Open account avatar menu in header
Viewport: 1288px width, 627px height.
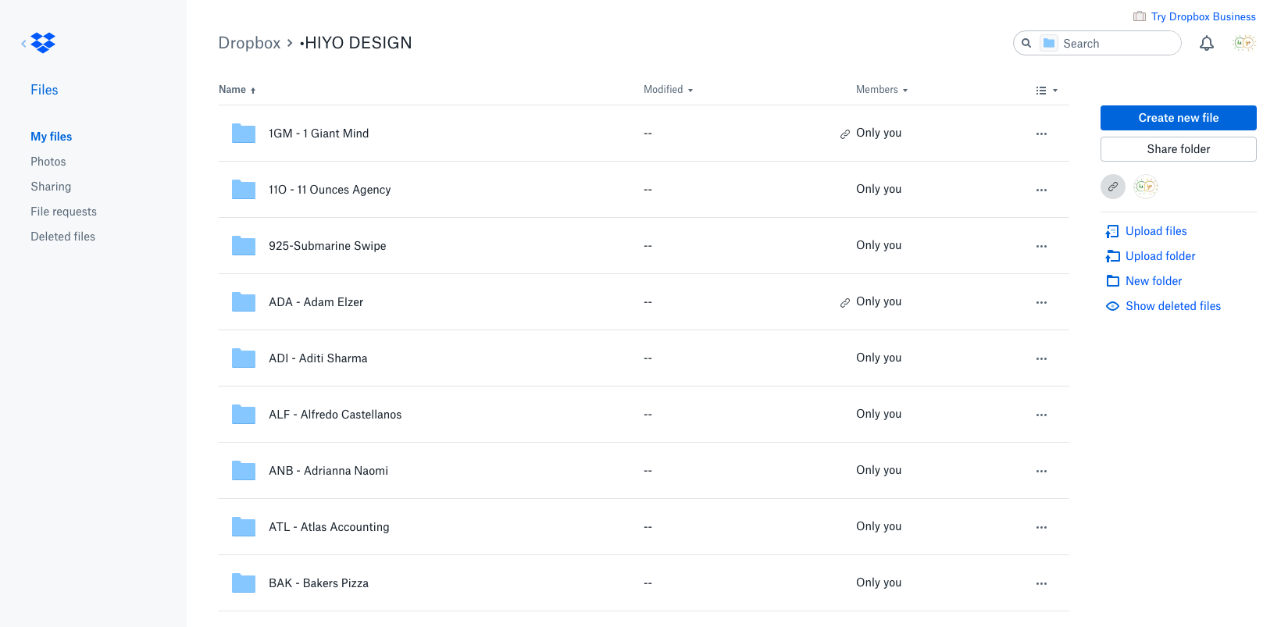[1243, 43]
